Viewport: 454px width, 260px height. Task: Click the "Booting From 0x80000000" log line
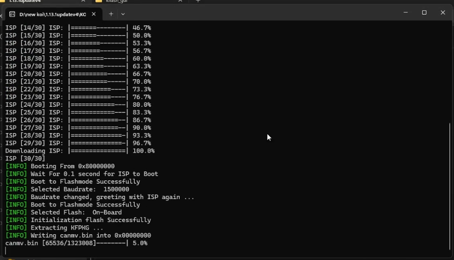(73, 166)
